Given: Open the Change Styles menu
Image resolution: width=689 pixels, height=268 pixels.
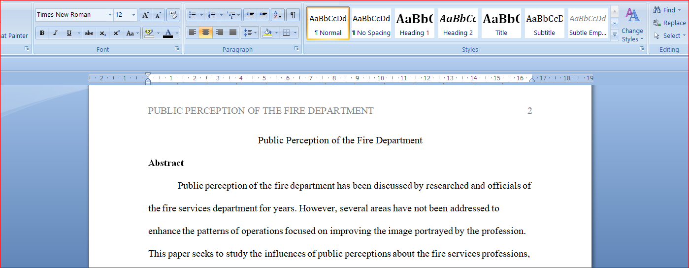Looking at the screenshot, I should point(633,25).
